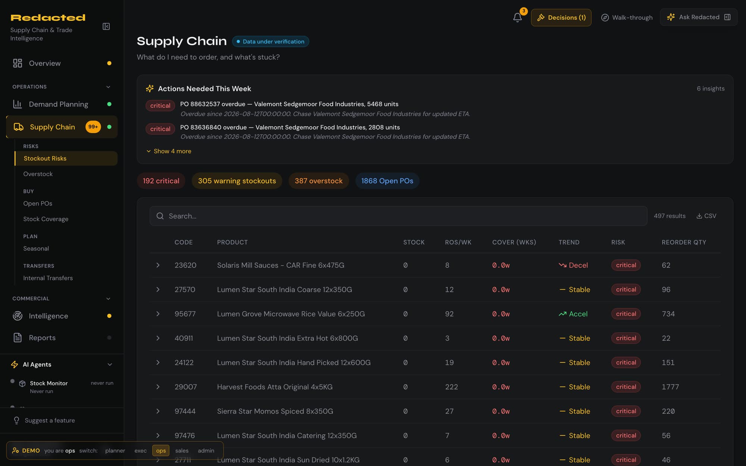The image size is (746, 466).
Task: Expand row 95677 Microwave Rice
Action: tap(158, 314)
